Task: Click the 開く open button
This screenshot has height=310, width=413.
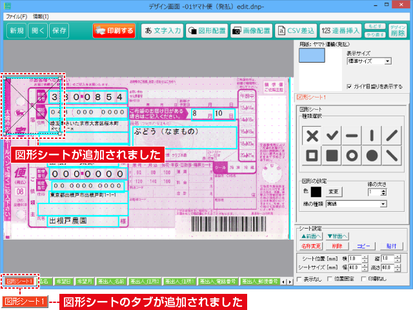Action: pyautogui.click(x=37, y=31)
